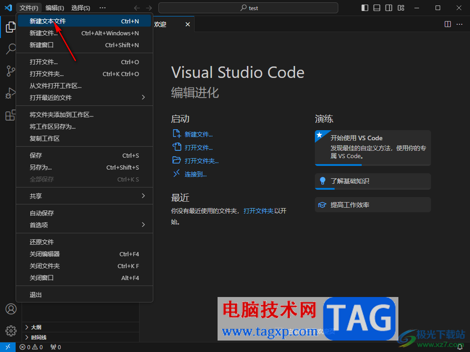
Task: Expand the Share submenu
Action: click(x=84, y=196)
